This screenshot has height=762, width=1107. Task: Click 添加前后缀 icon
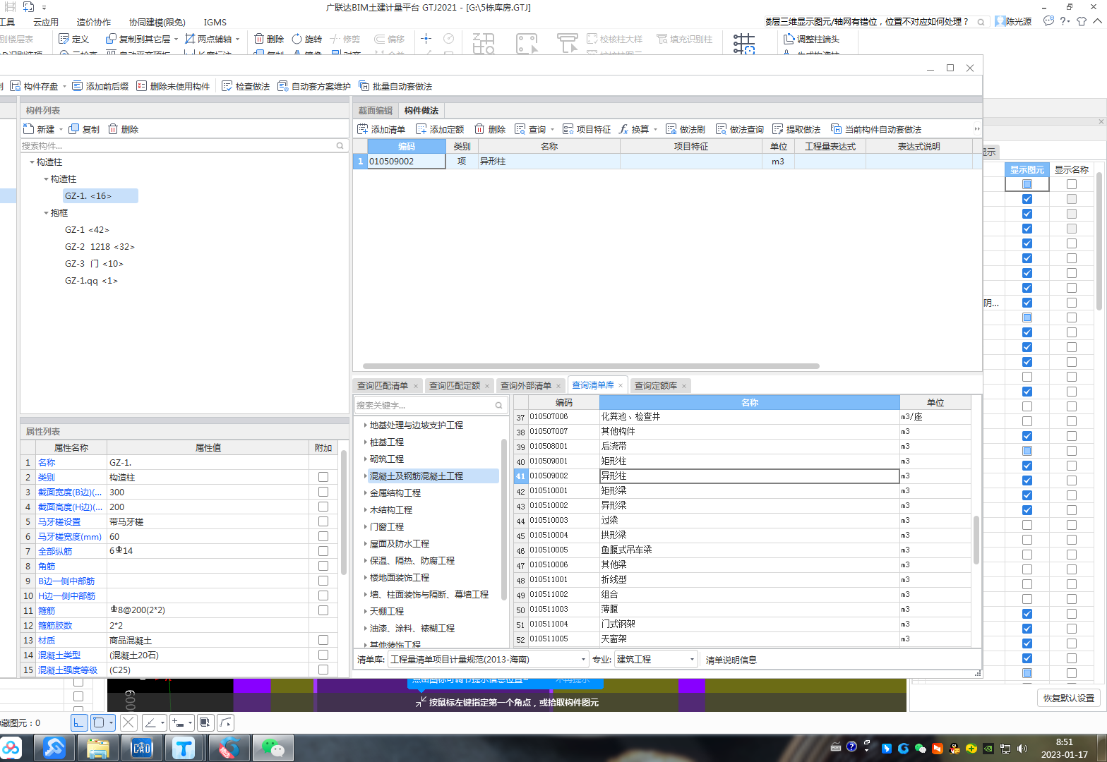[78, 86]
